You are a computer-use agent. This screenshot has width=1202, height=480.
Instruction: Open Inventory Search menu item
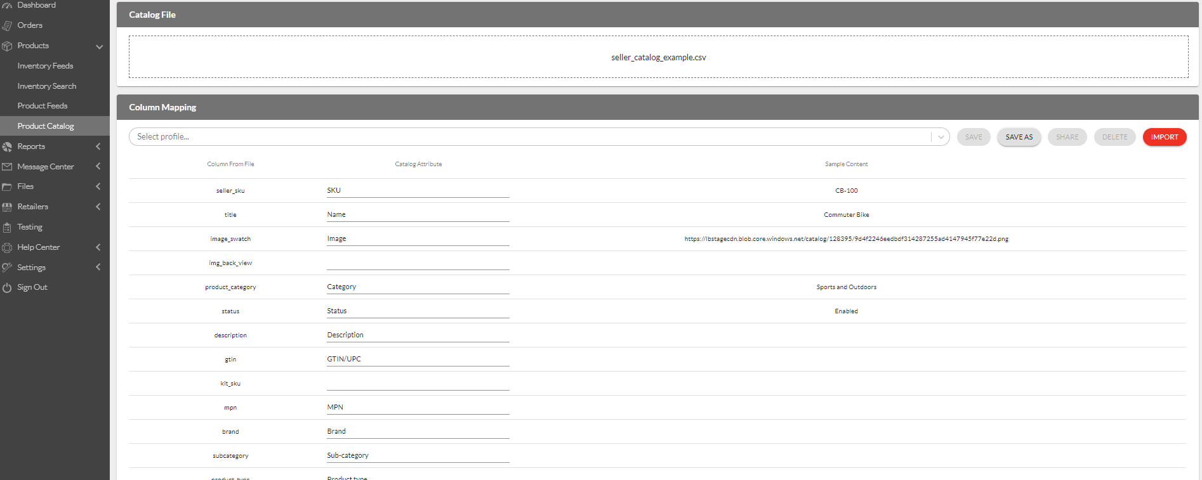coord(47,86)
